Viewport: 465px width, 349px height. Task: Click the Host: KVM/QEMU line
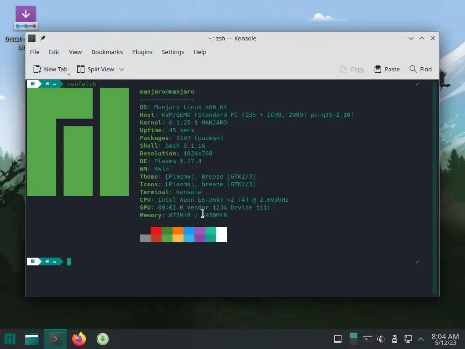click(x=247, y=115)
